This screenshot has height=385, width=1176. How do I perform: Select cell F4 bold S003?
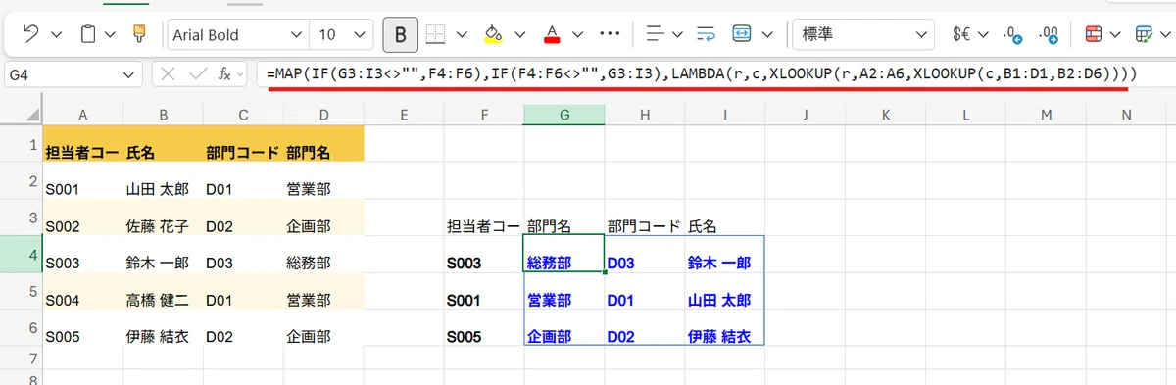point(484,256)
